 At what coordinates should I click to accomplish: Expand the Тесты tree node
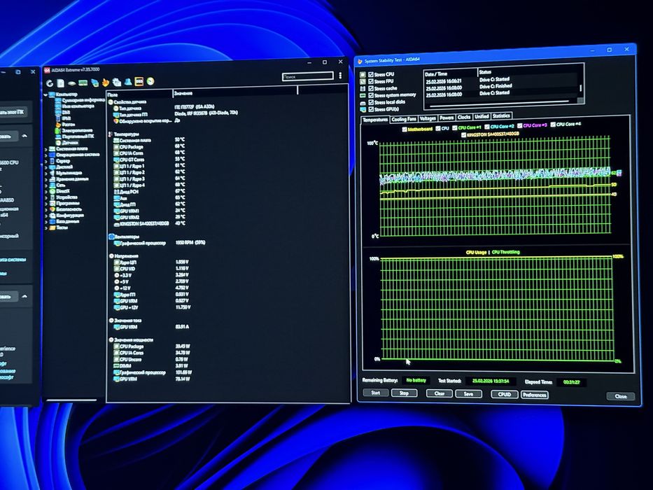click(45, 228)
